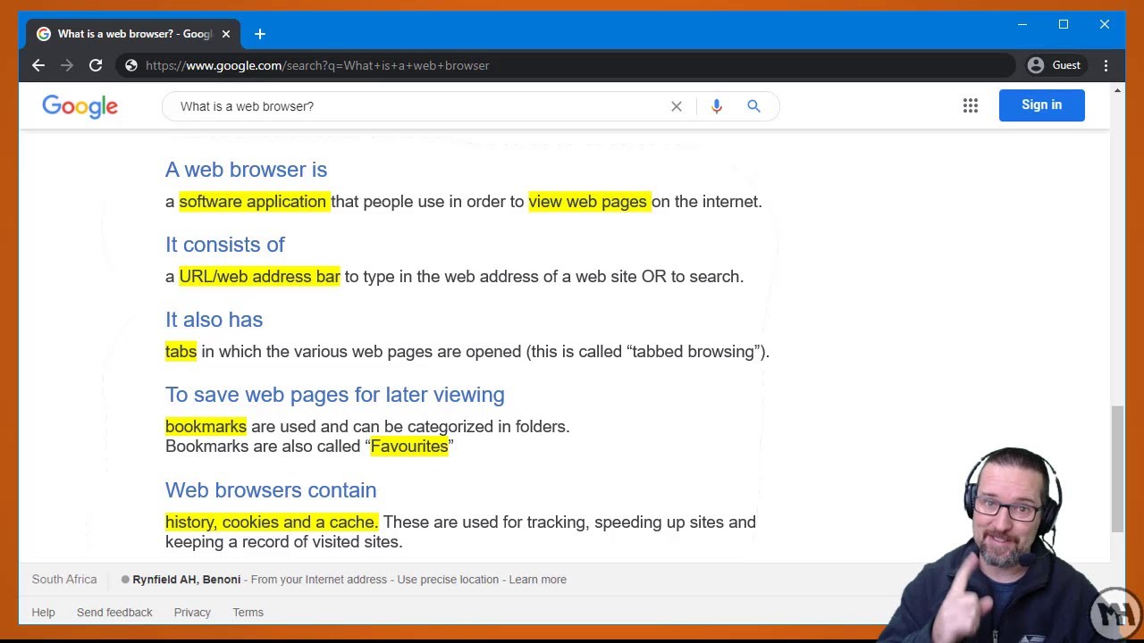Open the Learn more link
This screenshot has height=643, width=1144.
537,580
